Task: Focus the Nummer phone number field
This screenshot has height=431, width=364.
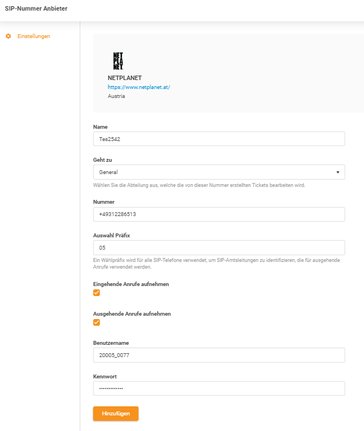Action: [218, 214]
